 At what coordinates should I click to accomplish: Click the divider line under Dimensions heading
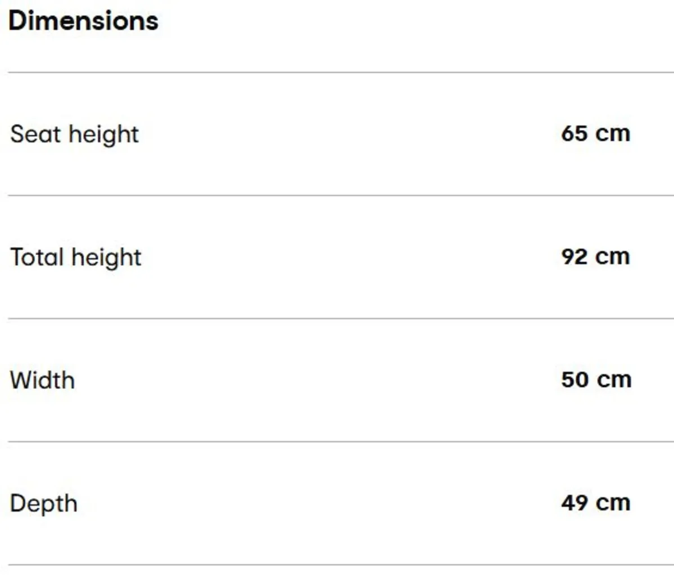337,72
